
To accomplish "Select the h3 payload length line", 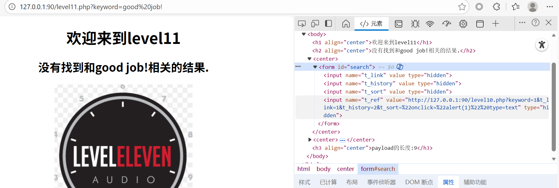I will [372, 148].
